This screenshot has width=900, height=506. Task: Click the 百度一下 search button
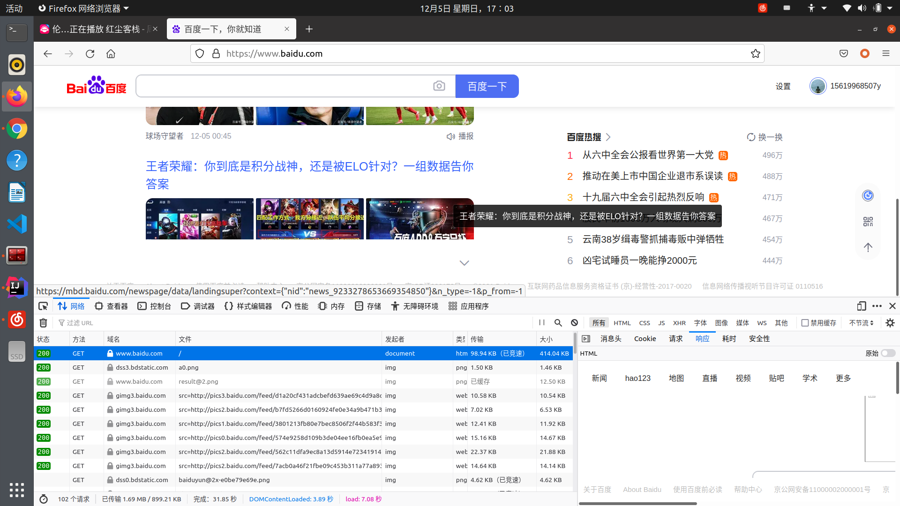[x=487, y=86]
